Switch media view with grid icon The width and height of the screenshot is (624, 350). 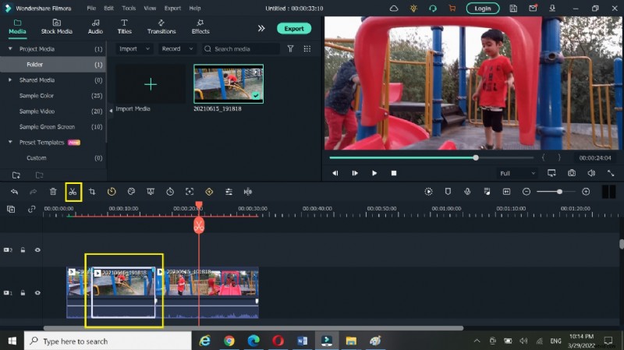[x=307, y=48]
